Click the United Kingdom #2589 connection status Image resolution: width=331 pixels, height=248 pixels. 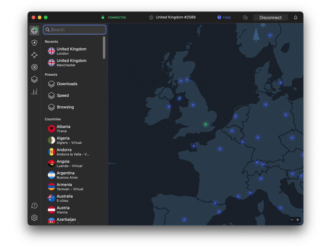176,17
